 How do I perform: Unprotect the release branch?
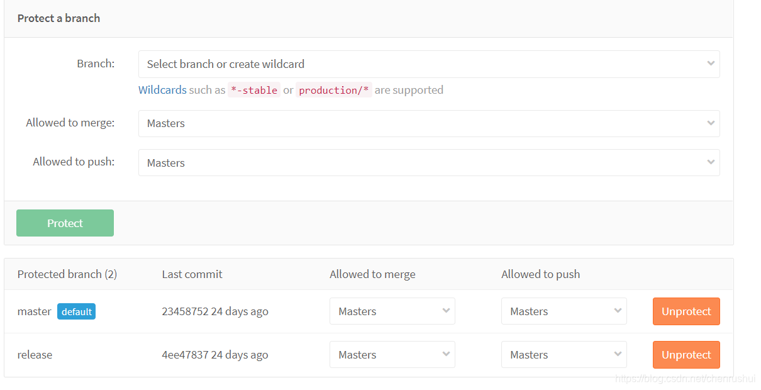point(686,355)
